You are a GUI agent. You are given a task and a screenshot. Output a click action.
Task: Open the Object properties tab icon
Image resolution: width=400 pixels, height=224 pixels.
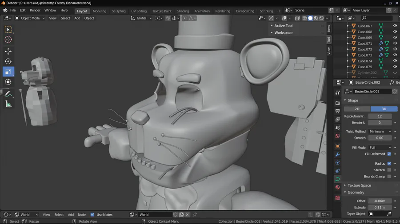(x=337, y=146)
